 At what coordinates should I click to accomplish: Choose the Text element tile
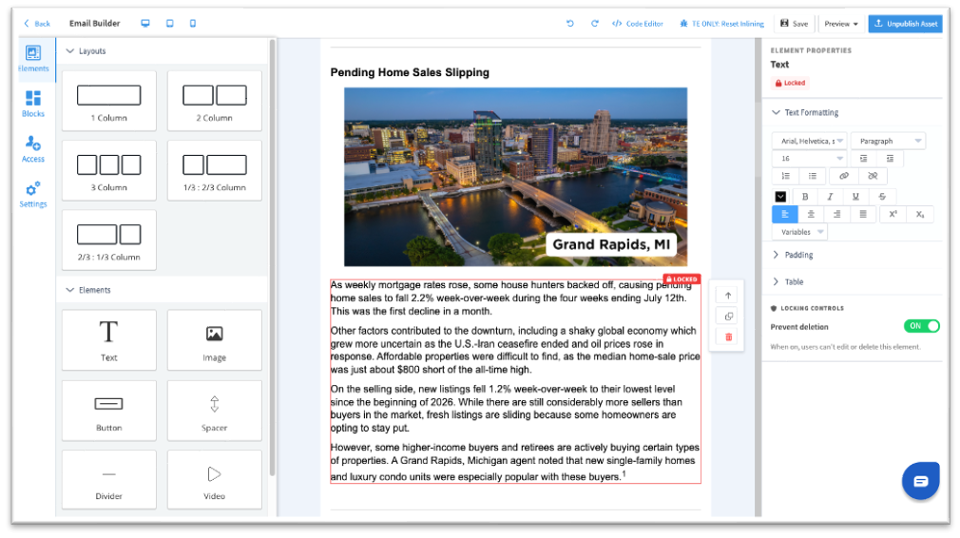[109, 339]
